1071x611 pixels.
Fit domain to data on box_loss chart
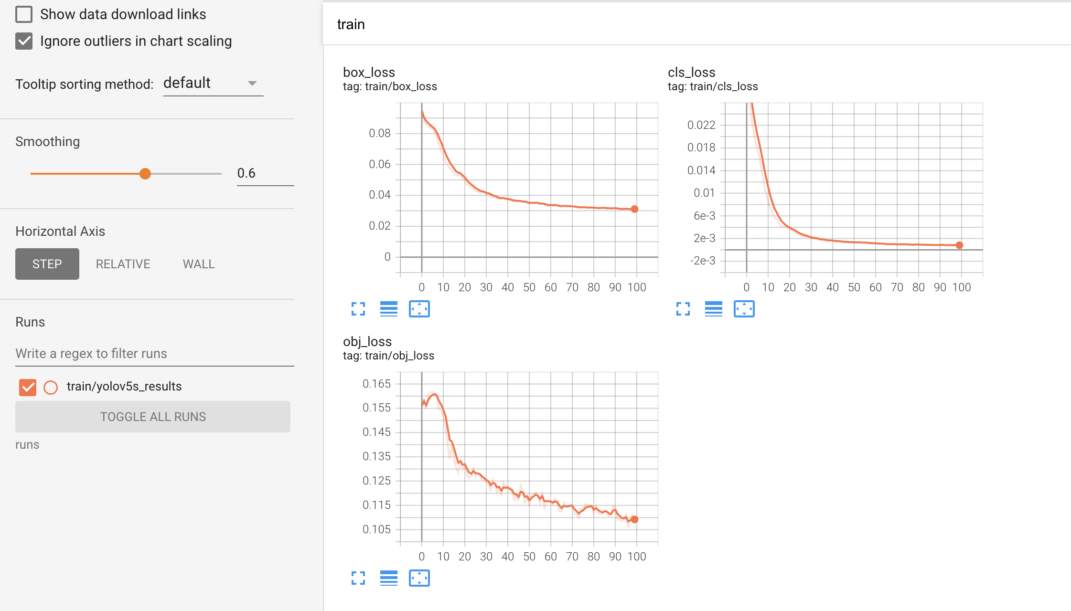[x=419, y=309]
